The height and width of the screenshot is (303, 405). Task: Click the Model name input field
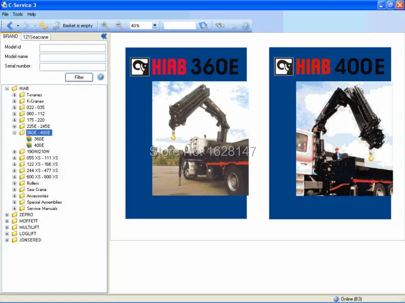point(72,58)
